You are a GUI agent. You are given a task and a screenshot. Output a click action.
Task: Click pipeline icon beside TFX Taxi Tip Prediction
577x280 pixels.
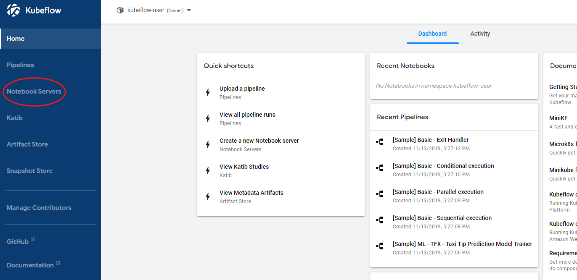379,246
